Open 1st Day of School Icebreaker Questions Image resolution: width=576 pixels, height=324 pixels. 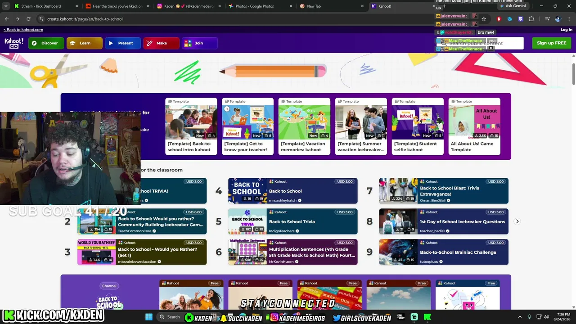pos(444,221)
